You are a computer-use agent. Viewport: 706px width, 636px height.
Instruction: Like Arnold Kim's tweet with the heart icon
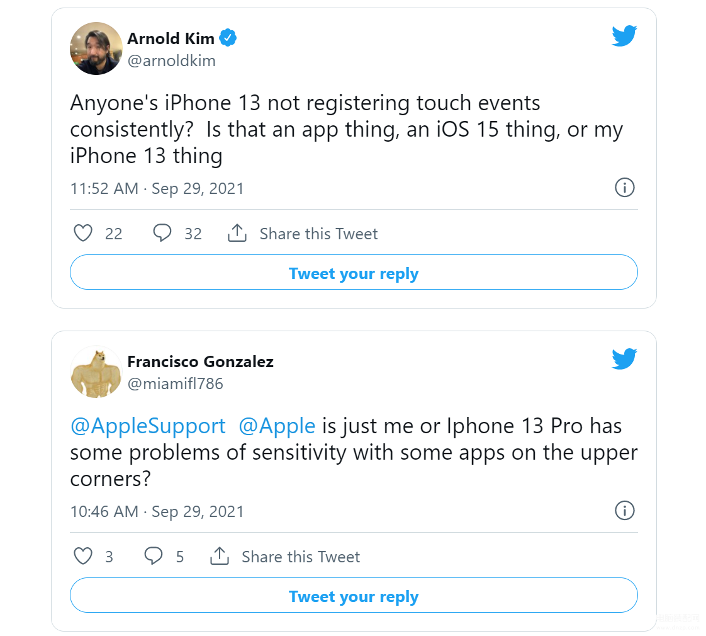84,234
